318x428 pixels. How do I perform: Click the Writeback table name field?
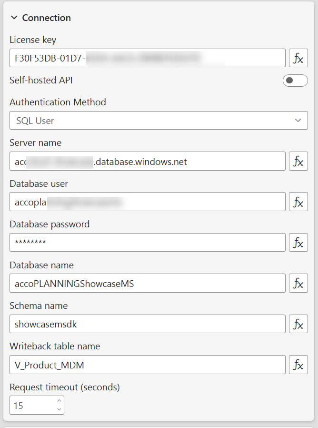click(147, 365)
